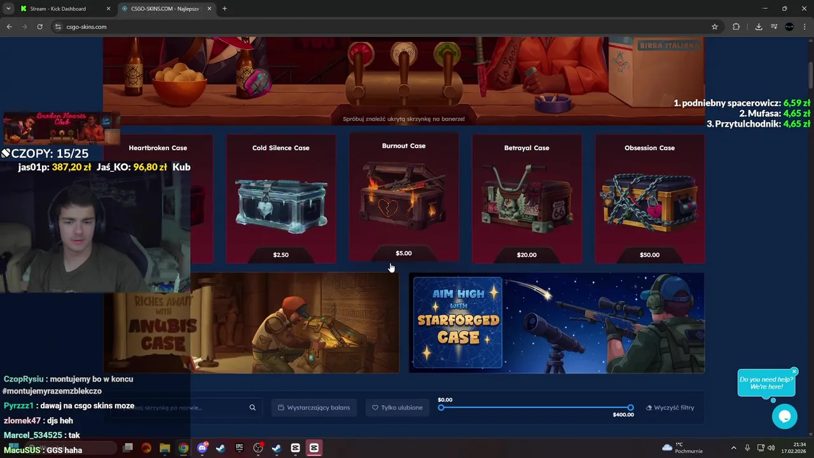Open the media control icon in the toolbar
Image resolution: width=814 pixels, height=458 pixels.
click(x=774, y=27)
